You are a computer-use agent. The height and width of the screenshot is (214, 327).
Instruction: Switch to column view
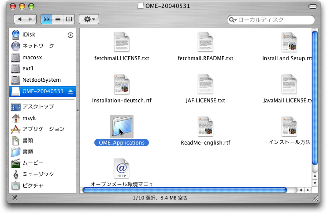coord(69,19)
